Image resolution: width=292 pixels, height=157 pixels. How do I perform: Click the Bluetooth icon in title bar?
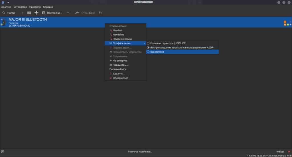click(3, 2)
